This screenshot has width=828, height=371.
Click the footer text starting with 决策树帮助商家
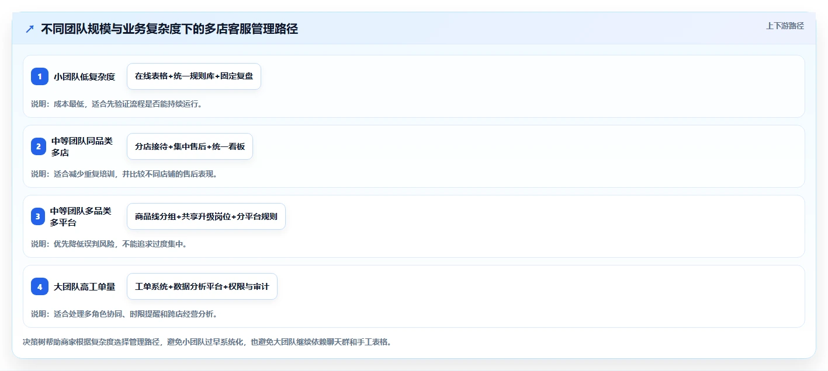(207, 342)
